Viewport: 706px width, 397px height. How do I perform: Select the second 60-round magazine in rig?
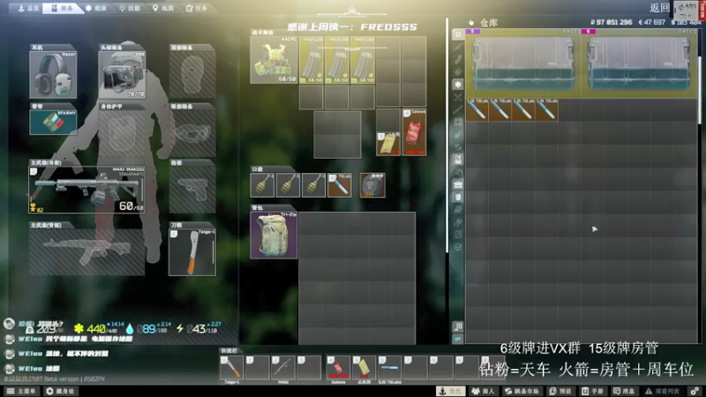pyautogui.click(x=337, y=60)
